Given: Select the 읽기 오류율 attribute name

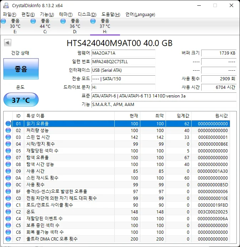Looking at the screenshot, I should tap(37, 123).
